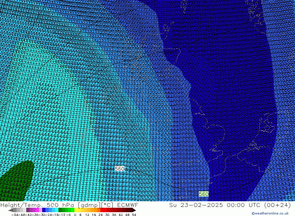Click the yellow-green 560 contour label
This screenshot has height=216, width=295.
[204, 194]
